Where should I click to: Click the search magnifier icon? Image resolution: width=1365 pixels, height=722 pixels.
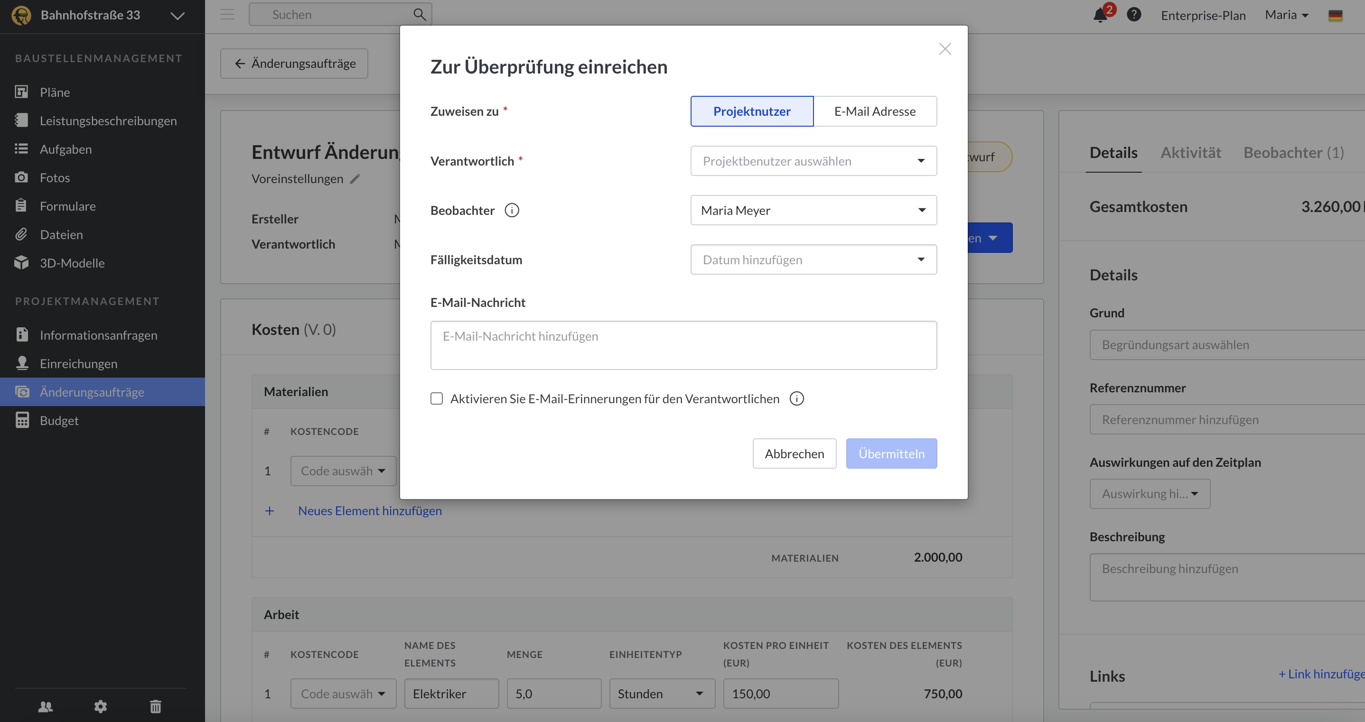(x=419, y=14)
